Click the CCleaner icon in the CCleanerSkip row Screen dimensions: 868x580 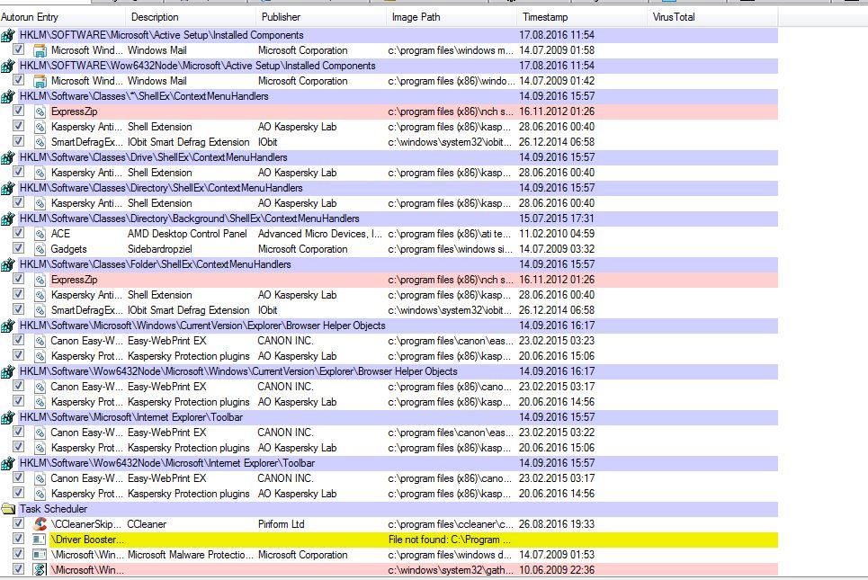[x=40, y=523]
